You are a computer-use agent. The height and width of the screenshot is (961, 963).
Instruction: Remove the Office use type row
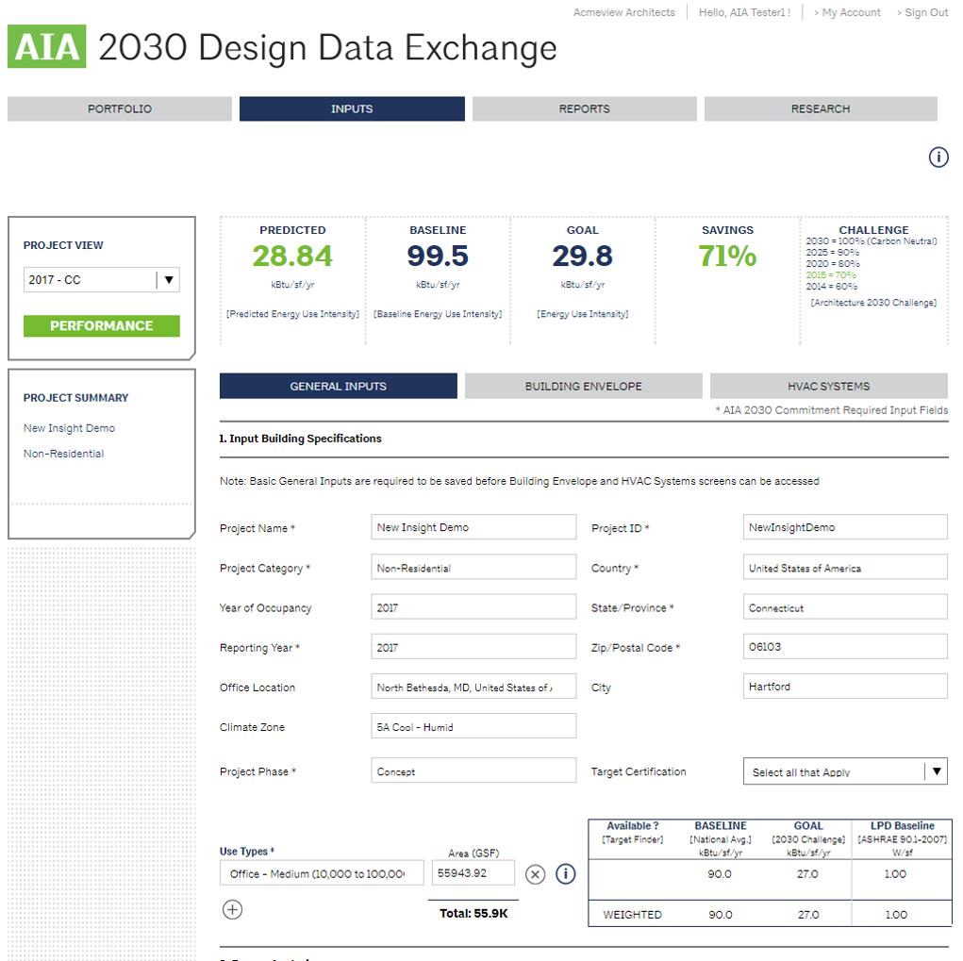[x=535, y=874]
